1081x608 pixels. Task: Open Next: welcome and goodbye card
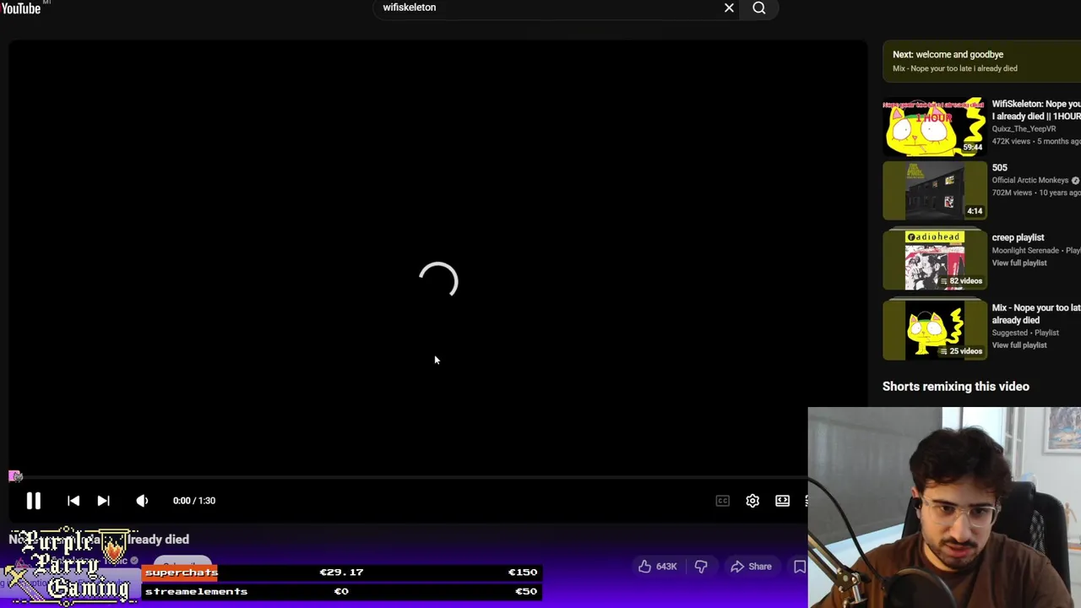(981, 61)
